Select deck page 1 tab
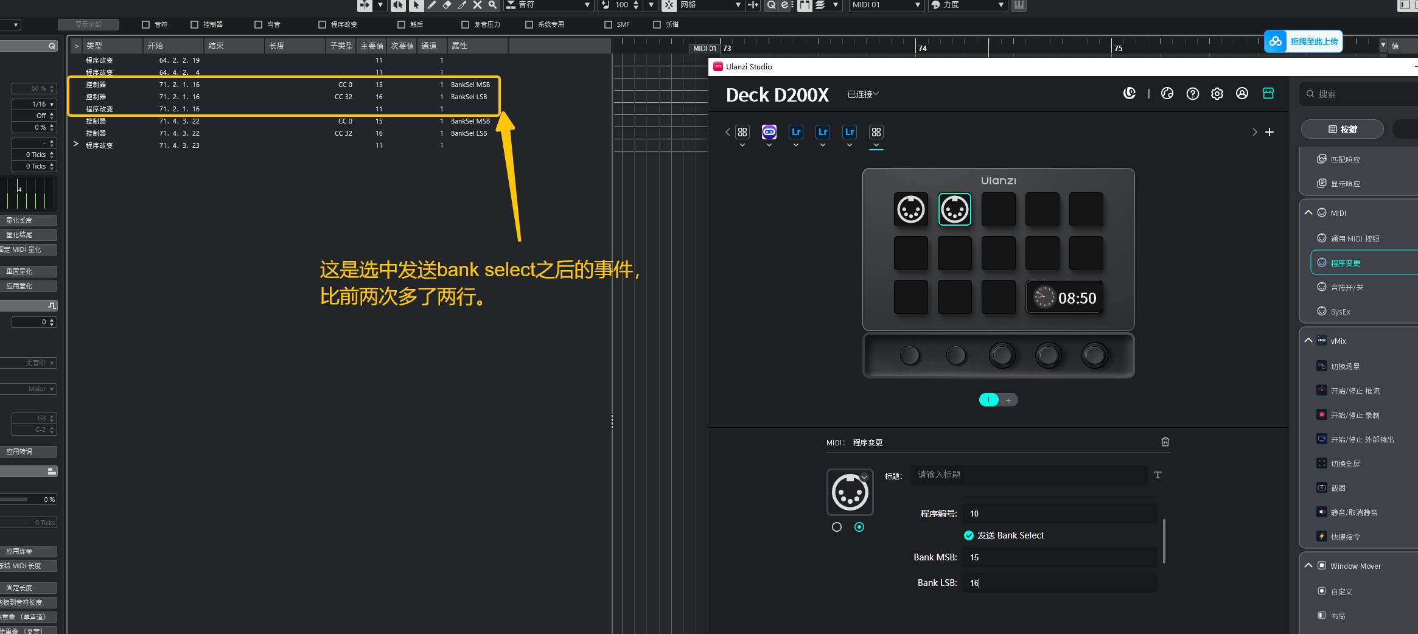This screenshot has height=634, width=1418. pos(988,400)
